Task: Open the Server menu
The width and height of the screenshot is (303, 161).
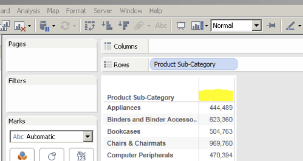Action: pyautogui.click(x=103, y=11)
